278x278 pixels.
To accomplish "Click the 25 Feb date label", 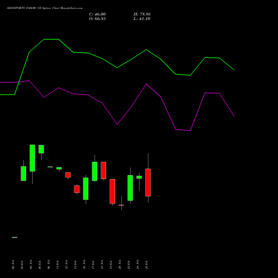I will (146, 265).
